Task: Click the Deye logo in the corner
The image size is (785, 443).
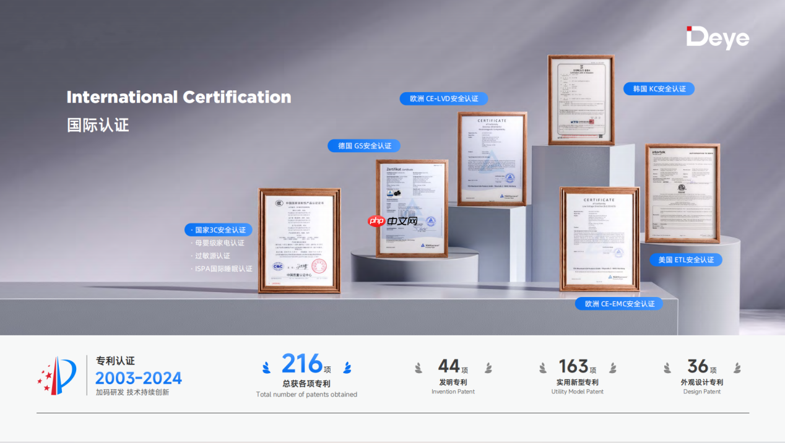Action: [x=718, y=38]
